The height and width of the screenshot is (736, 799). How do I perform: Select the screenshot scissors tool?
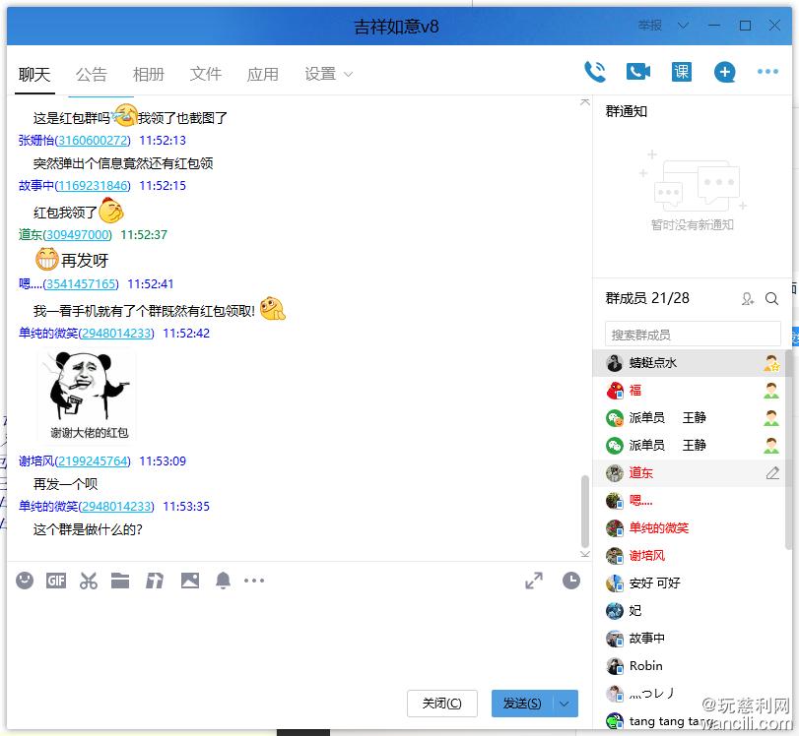[88, 581]
